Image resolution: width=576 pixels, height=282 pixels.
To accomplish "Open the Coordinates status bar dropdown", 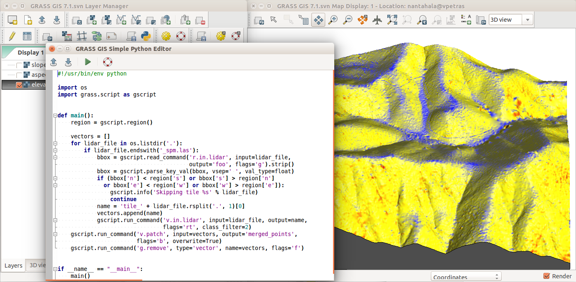I will tap(466, 277).
